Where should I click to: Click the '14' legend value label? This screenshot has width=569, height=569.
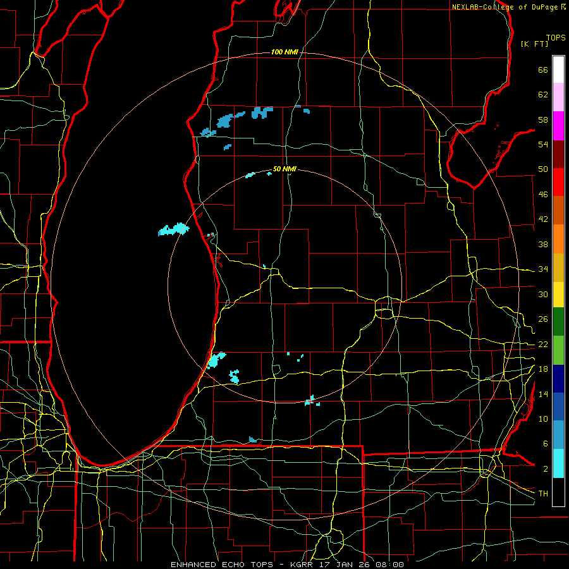543,394
